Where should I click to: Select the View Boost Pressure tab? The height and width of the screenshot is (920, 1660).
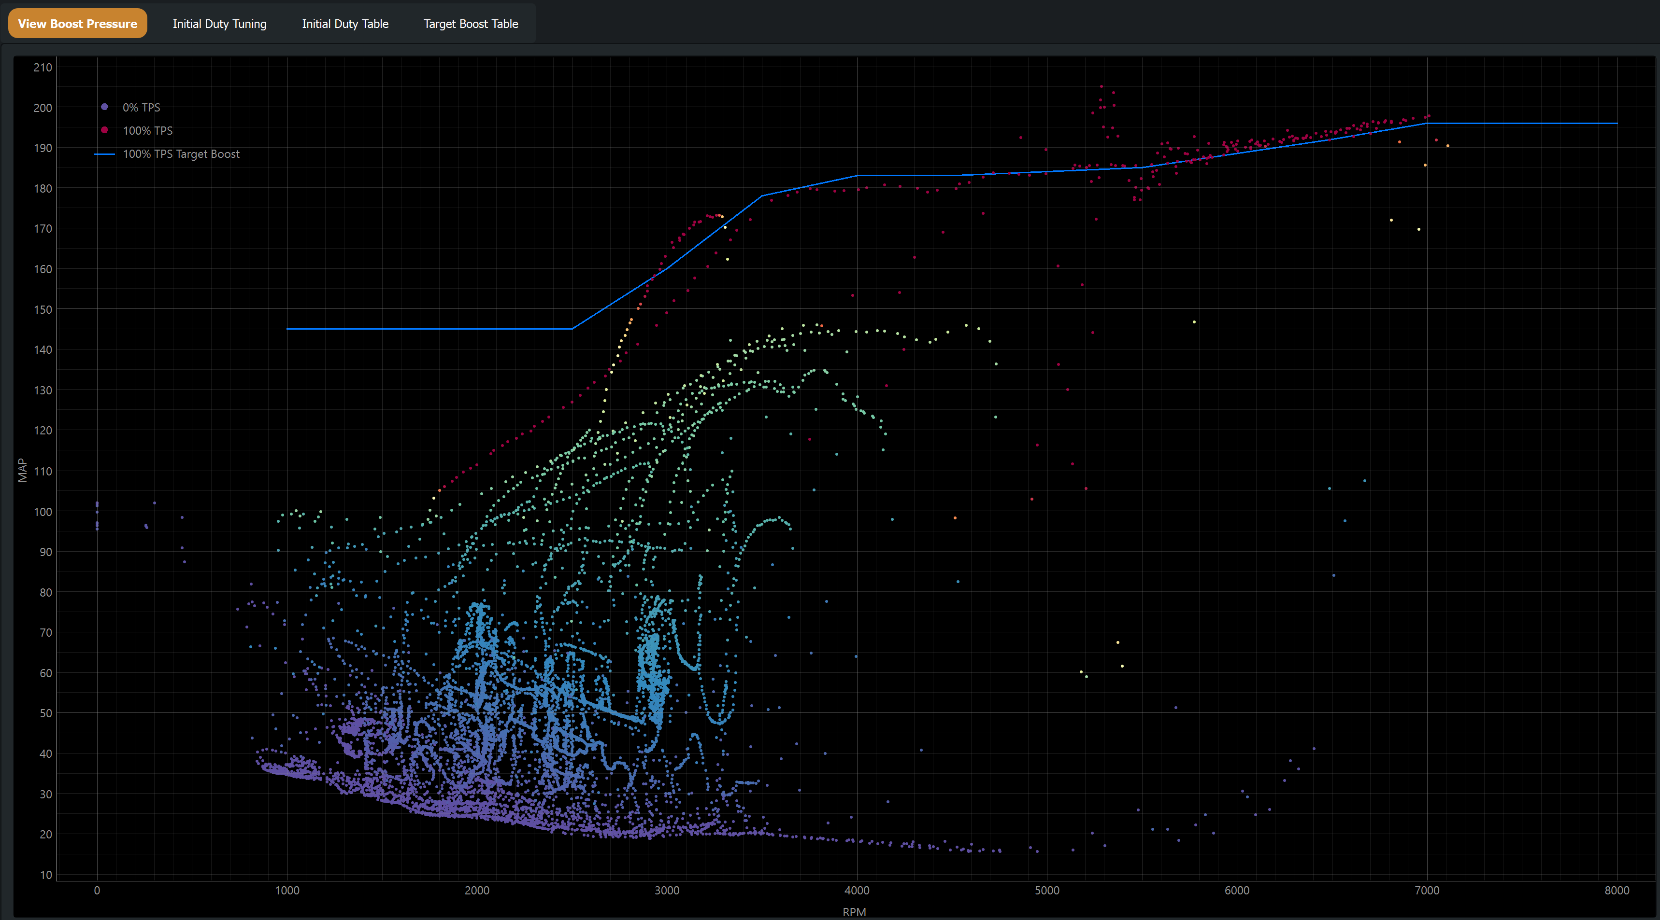[x=77, y=24]
